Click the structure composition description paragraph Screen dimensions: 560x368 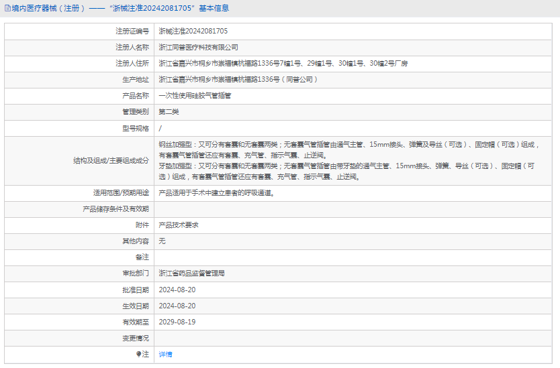click(x=349, y=160)
